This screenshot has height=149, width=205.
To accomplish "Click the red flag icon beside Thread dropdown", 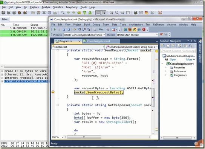I will click(161, 35).
